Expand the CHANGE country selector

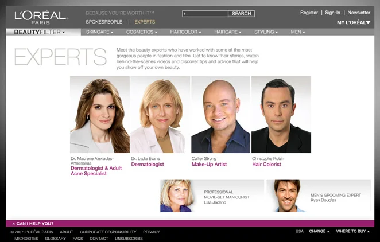pos(319,231)
